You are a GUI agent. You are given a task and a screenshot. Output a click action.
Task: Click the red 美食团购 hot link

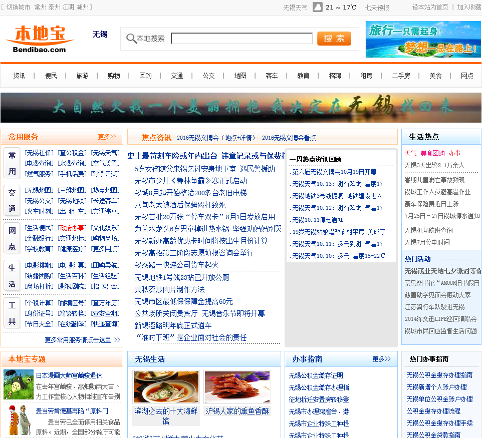click(x=432, y=153)
